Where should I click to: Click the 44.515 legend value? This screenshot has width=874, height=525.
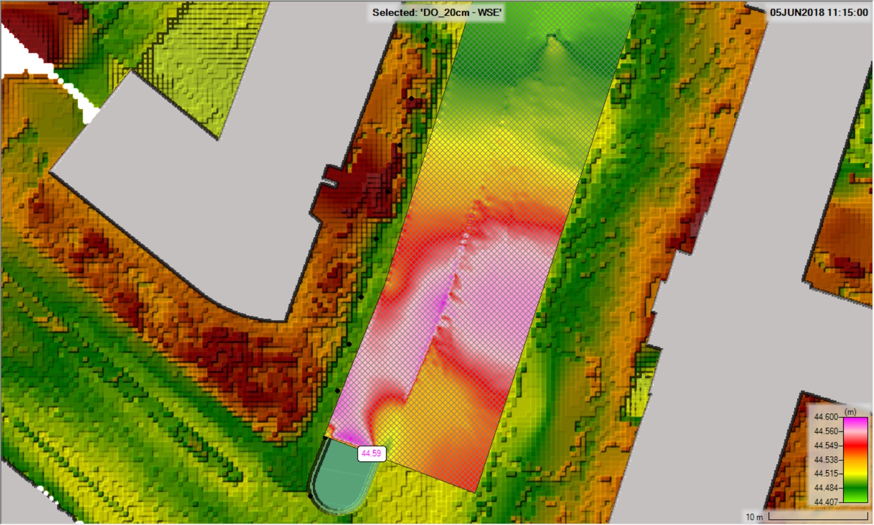tap(826, 473)
